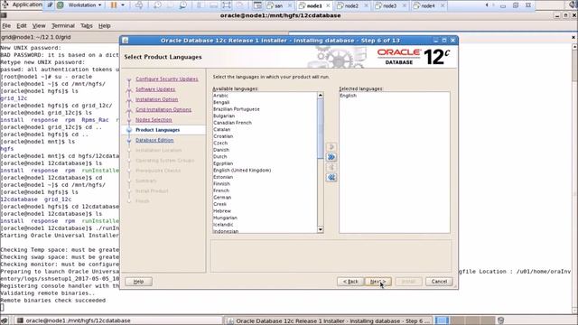Viewport: 578px width, 325px height.
Task: Click the add-all languages double-arrow button
Action: click(x=331, y=157)
